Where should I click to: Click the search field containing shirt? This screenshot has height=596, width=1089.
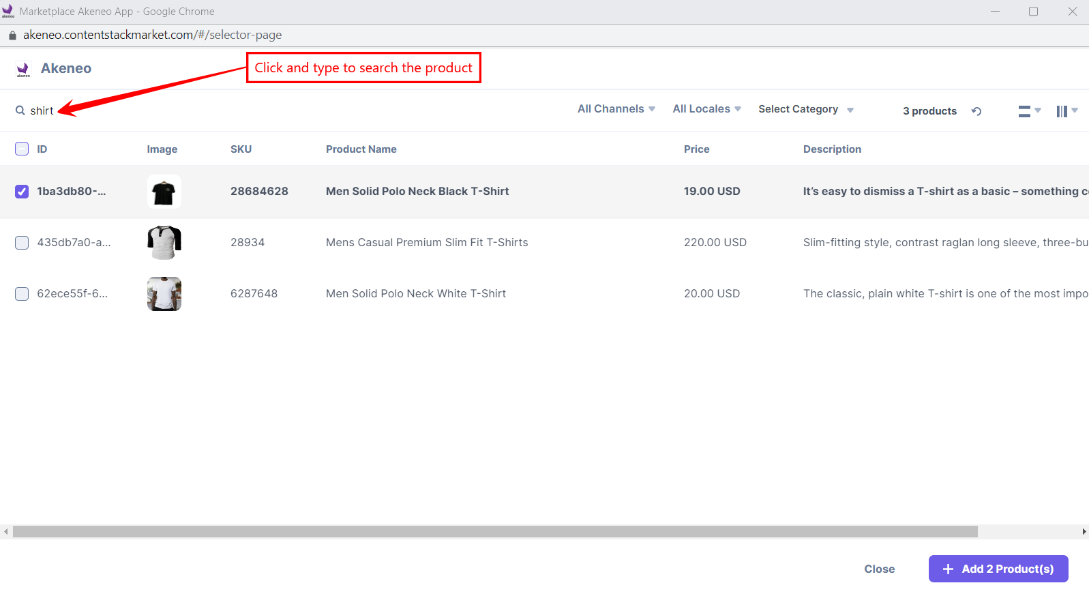42,110
